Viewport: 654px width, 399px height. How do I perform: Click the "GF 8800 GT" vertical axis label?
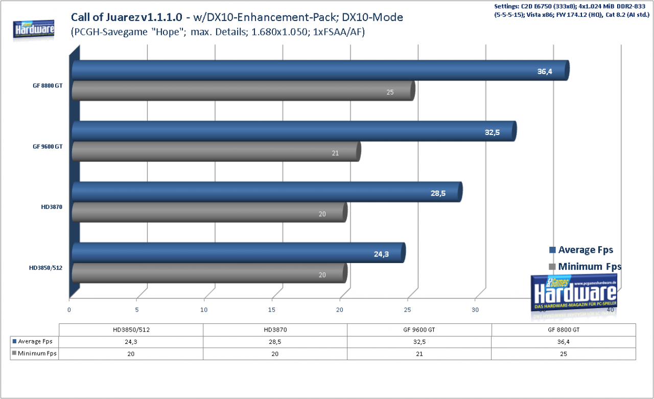coord(48,86)
